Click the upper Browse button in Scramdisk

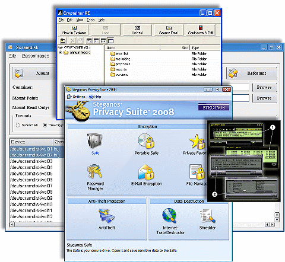pyautogui.click(x=264, y=87)
